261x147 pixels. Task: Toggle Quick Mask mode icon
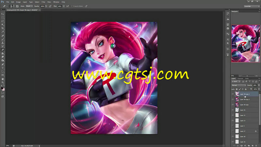point(3,93)
